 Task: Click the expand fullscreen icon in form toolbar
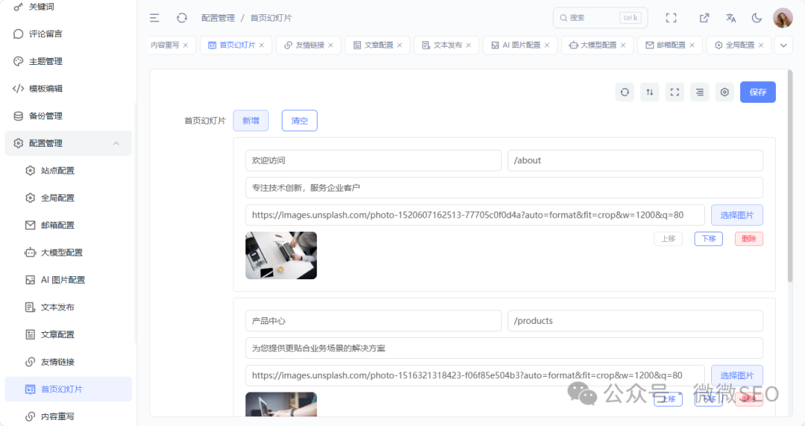click(675, 92)
